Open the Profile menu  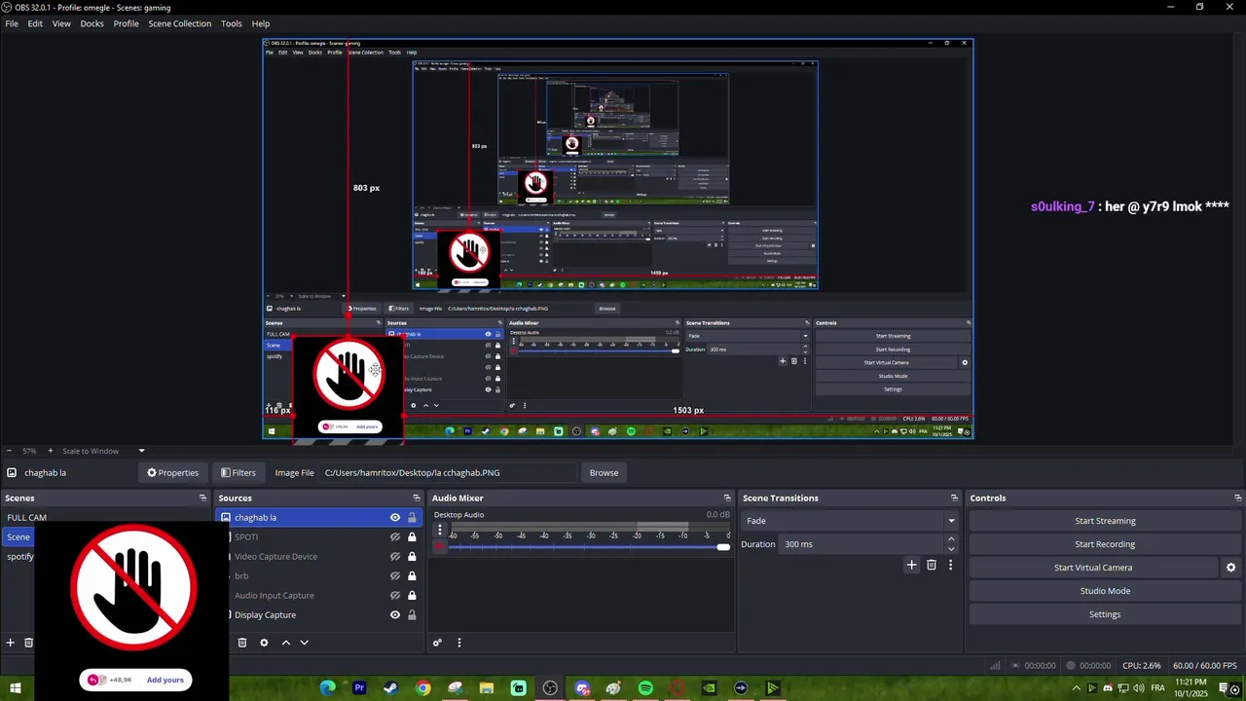(126, 23)
